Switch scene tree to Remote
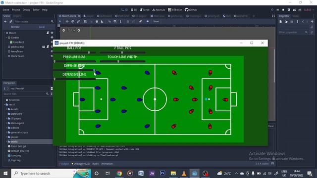Viewport: 317px width, 178px height. (15, 27)
